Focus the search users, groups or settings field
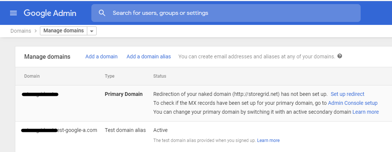 pos(226,13)
